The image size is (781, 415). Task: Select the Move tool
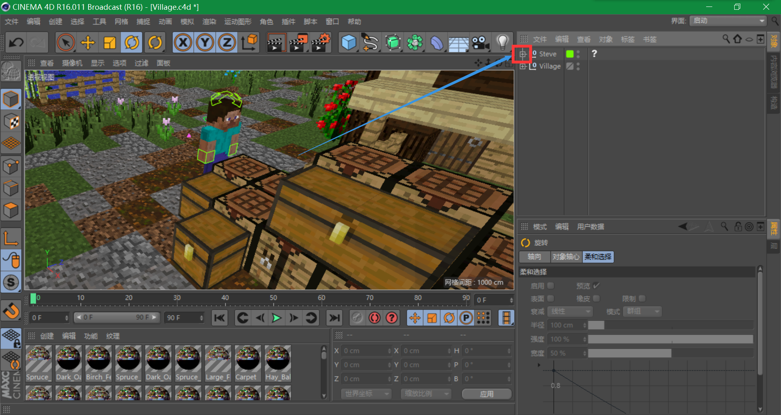pos(87,42)
